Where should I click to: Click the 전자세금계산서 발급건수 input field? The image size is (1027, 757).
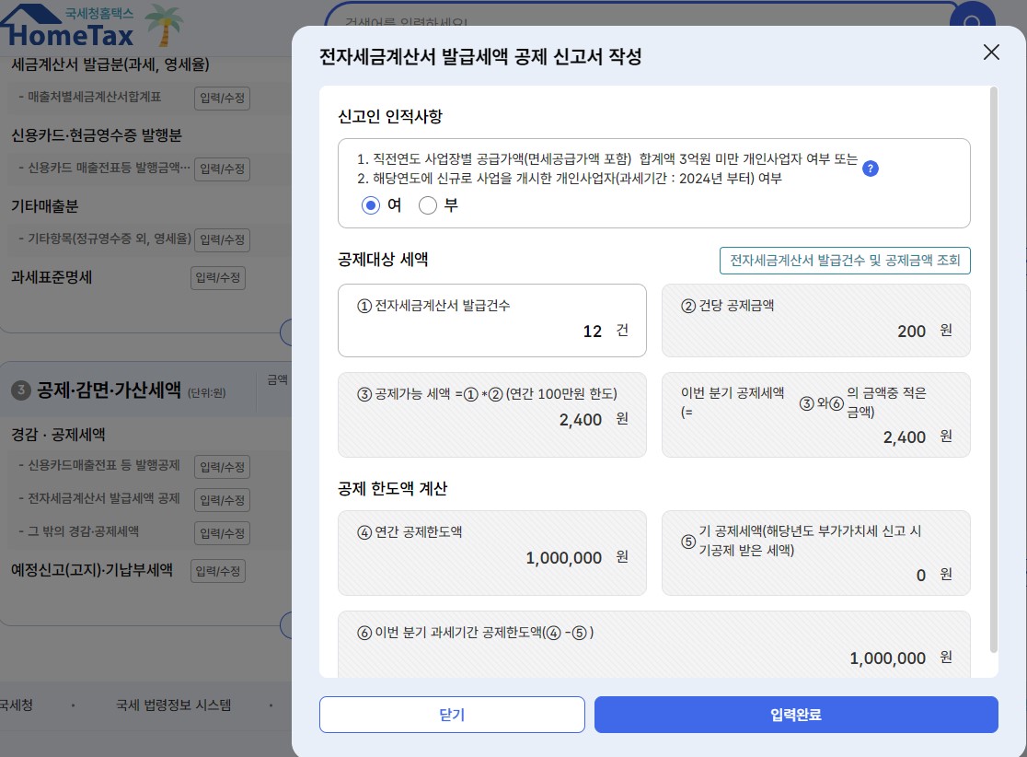[x=492, y=320]
